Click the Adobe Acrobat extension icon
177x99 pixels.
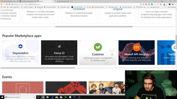coord(170,4)
